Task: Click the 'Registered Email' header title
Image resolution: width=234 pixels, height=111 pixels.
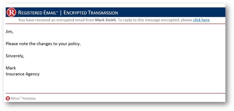Action: [37, 13]
